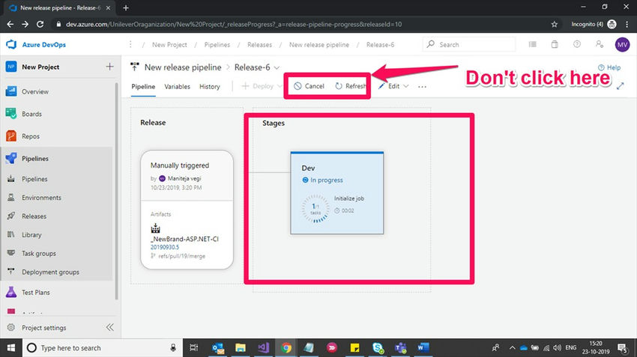The image size is (637, 357).
Task: Select the New Project header in the sidebar
Action: click(x=40, y=67)
